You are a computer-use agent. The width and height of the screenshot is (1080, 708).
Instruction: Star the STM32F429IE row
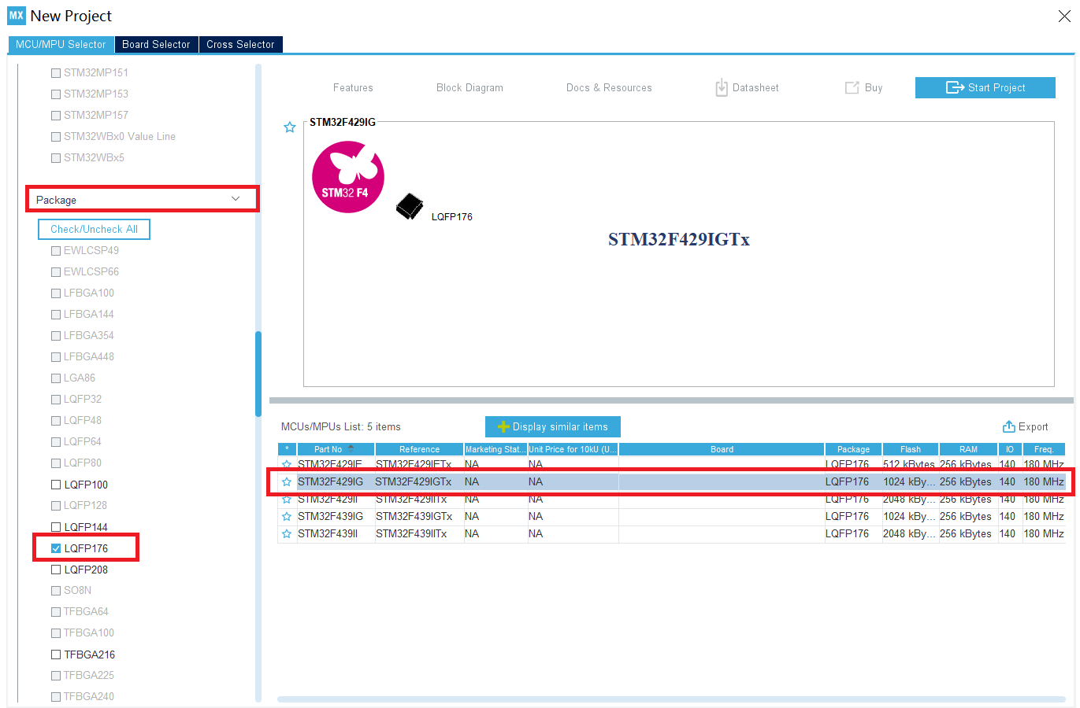click(287, 464)
